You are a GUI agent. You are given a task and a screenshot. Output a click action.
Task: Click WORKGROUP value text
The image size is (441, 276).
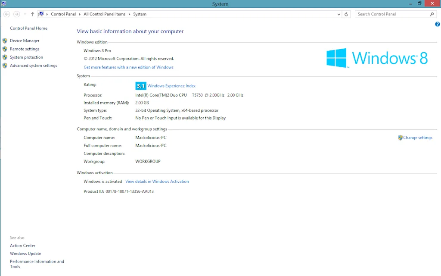pyautogui.click(x=148, y=161)
